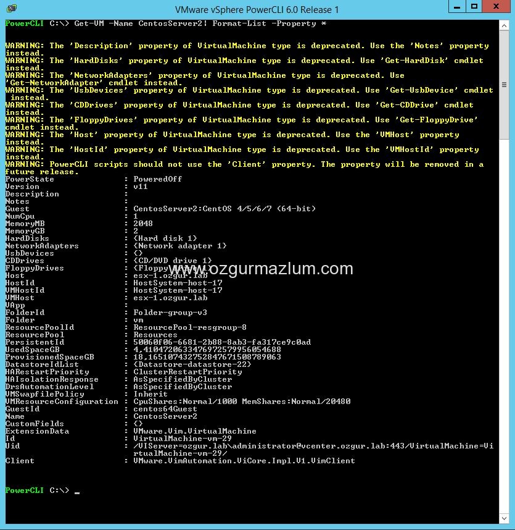Click the HostId value 'HostSystem-host-17'
The width and height of the screenshot is (515, 530).
tap(178, 283)
